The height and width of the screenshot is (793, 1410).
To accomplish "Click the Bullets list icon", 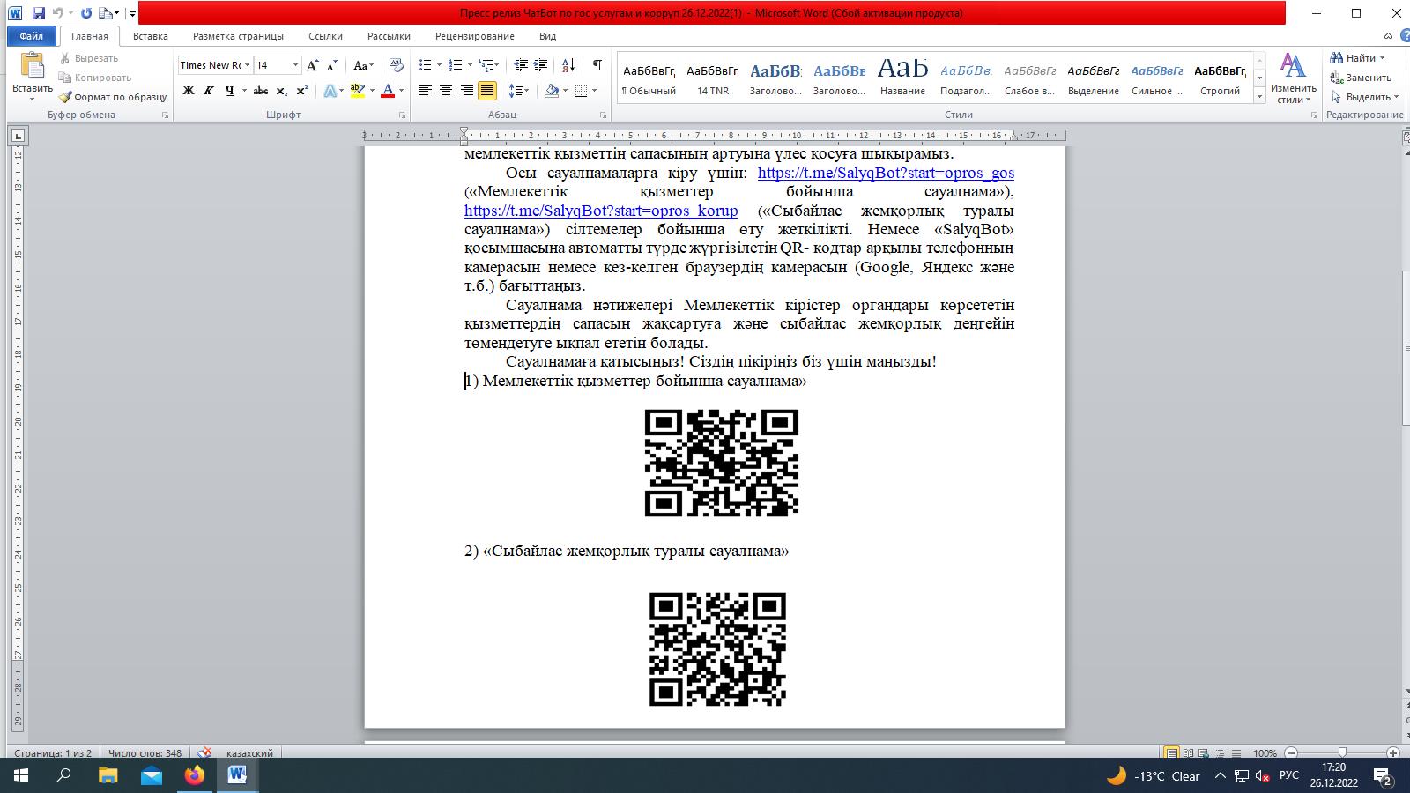I will click(426, 65).
